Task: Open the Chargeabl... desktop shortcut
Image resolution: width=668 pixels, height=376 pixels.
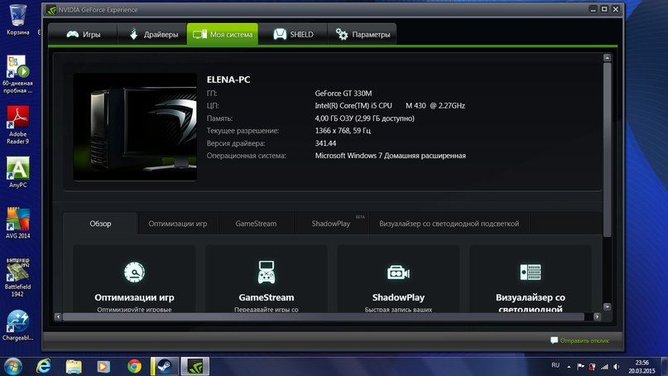Action: [x=18, y=325]
